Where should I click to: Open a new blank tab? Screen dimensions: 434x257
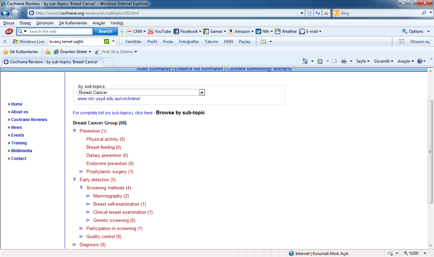(108, 62)
